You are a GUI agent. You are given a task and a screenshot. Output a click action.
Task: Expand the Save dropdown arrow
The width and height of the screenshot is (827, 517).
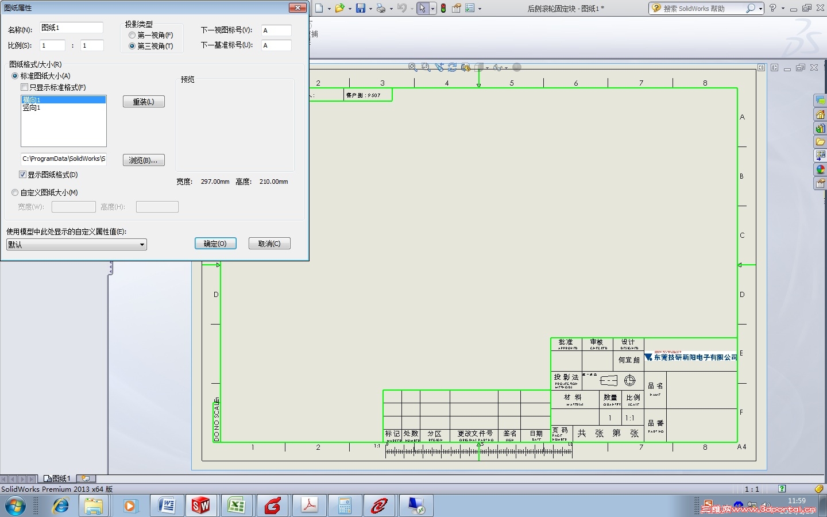tap(370, 9)
